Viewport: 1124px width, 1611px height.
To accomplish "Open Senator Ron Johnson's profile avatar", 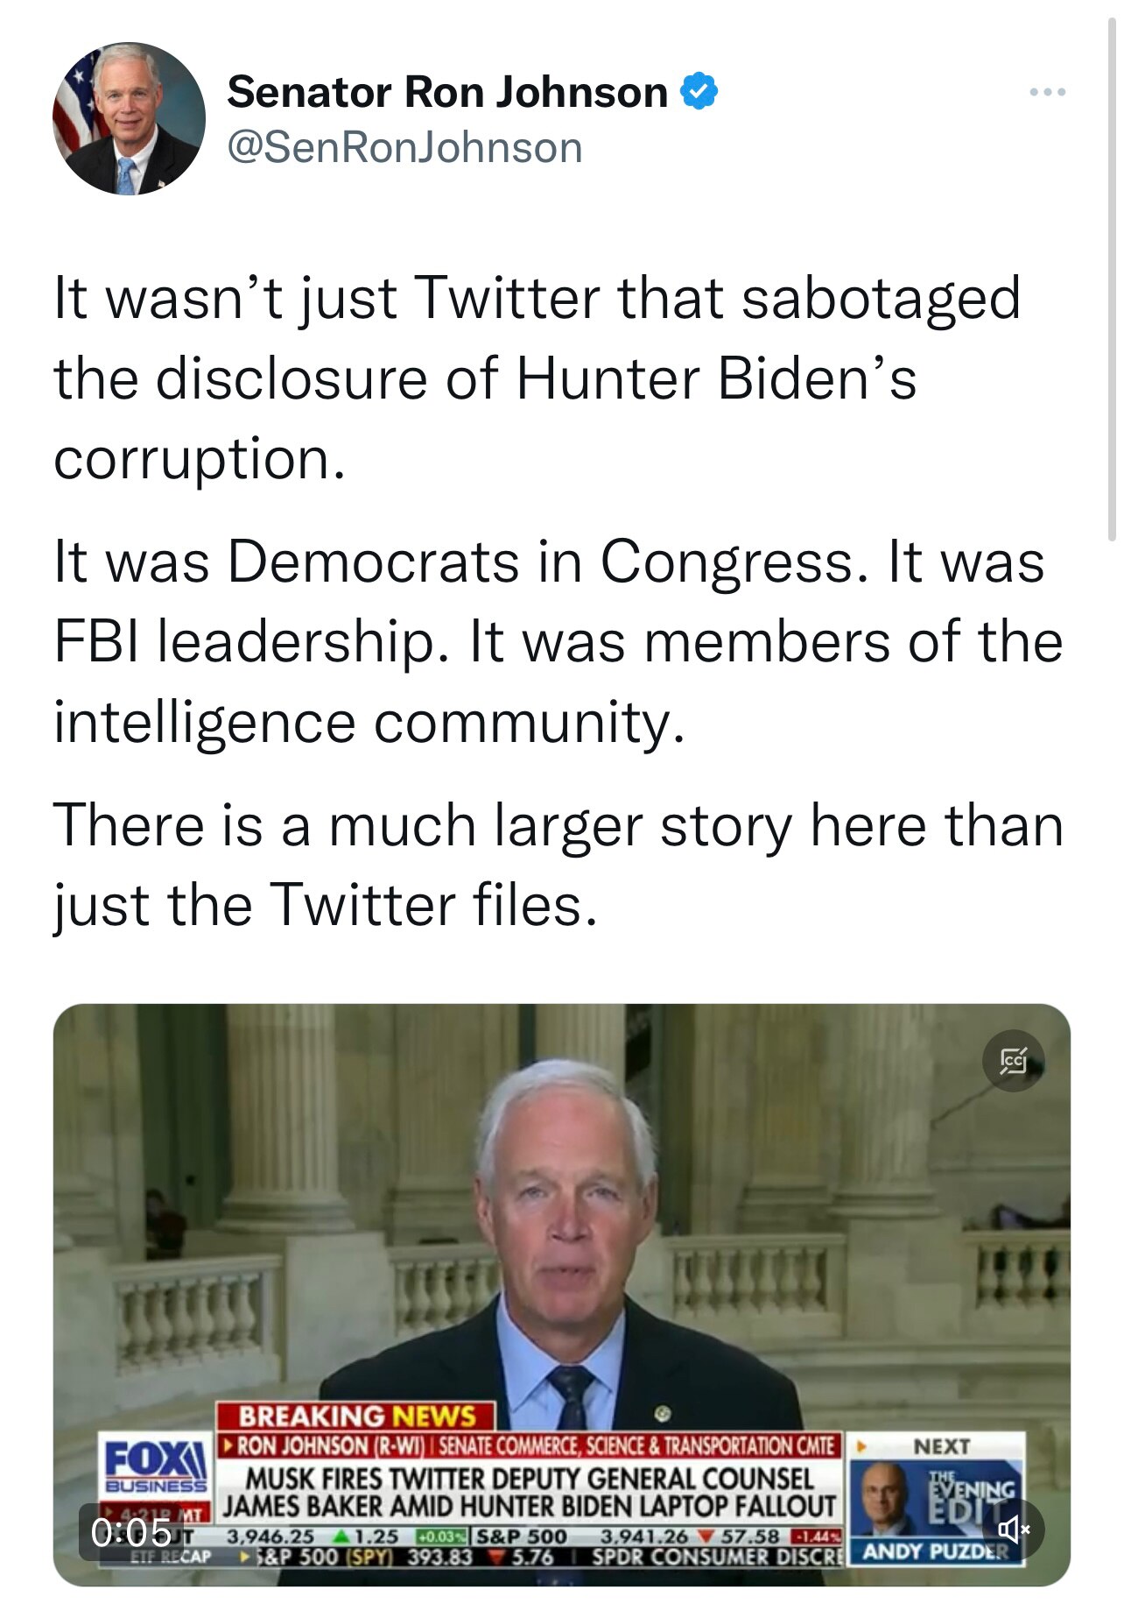I will 129,118.
